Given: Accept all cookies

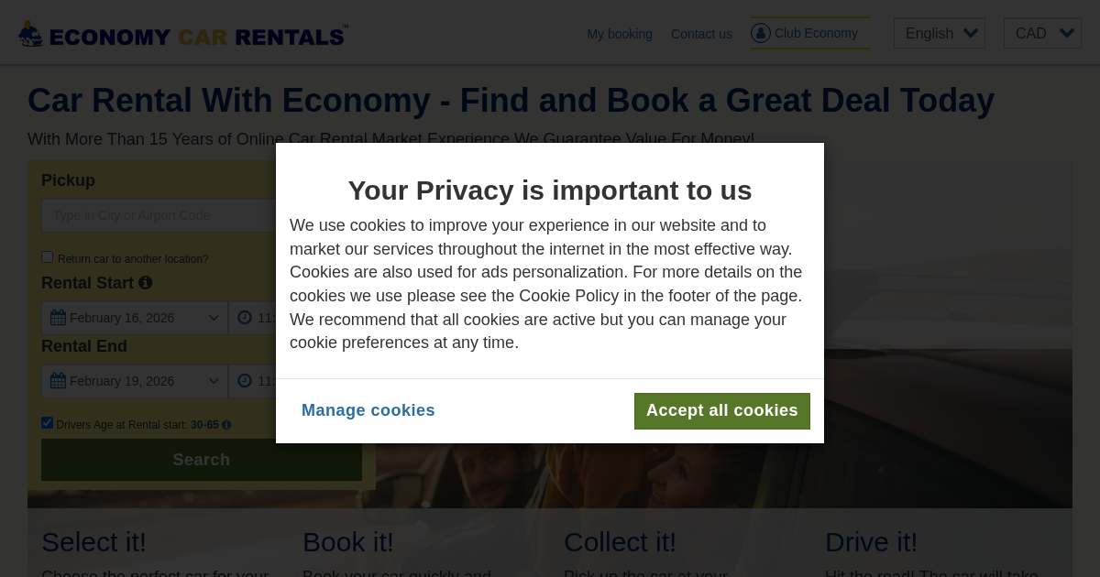Looking at the screenshot, I should tap(722, 410).
